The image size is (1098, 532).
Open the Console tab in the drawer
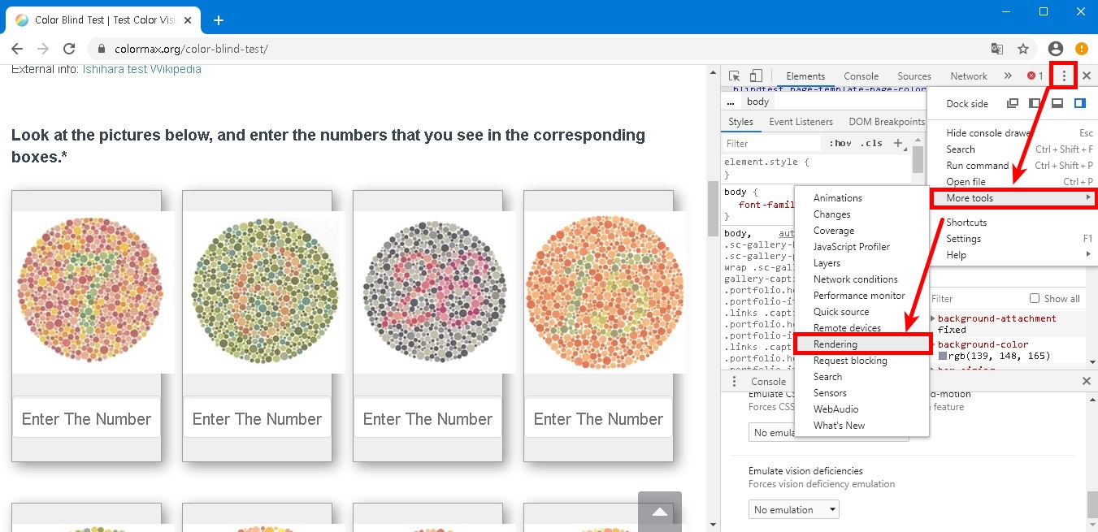(768, 381)
